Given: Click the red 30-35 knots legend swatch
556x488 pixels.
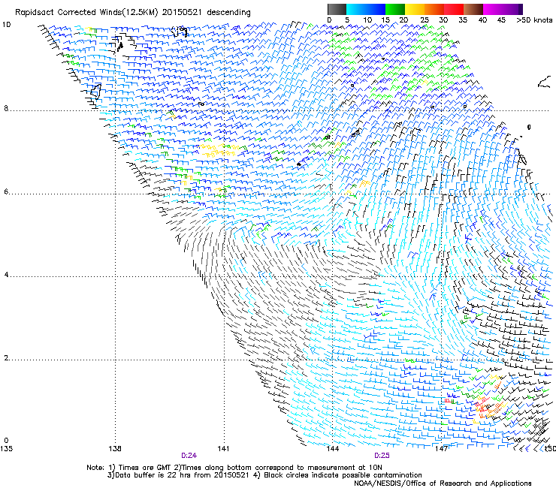Looking at the screenshot, I should point(454,9).
